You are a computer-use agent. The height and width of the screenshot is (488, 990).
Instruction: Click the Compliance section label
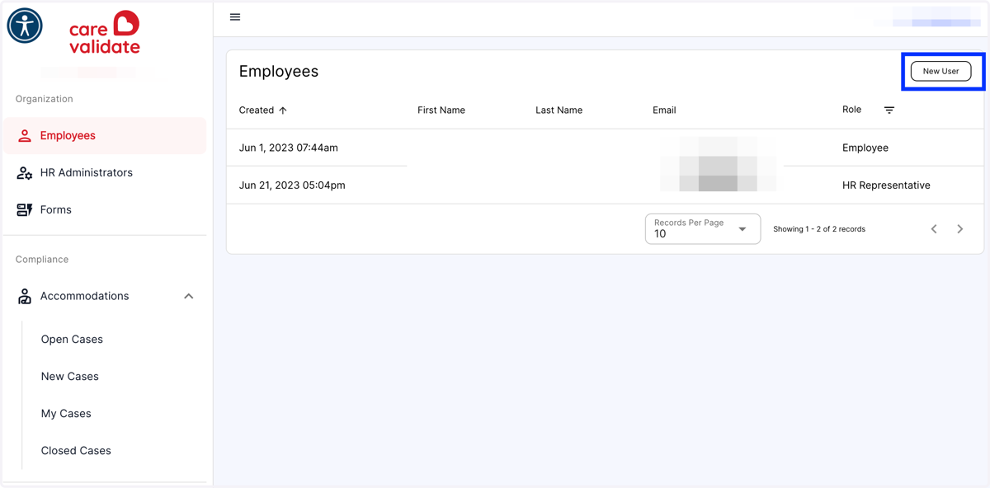coord(42,260)
